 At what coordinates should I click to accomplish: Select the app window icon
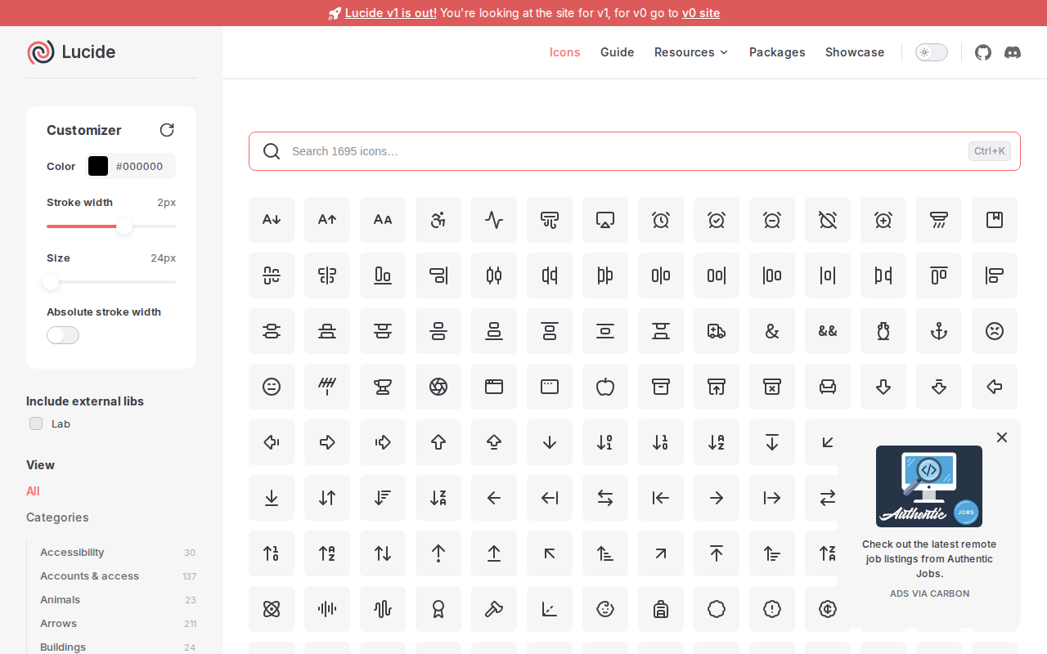point(494,387)
